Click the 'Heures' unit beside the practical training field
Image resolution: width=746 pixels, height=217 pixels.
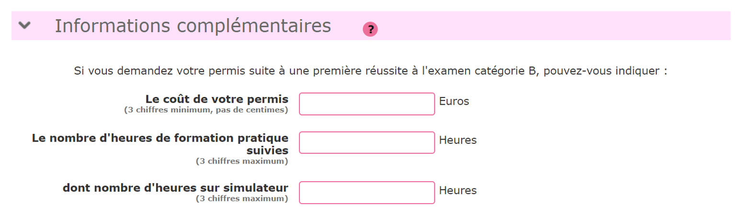(x=458, y=140)
